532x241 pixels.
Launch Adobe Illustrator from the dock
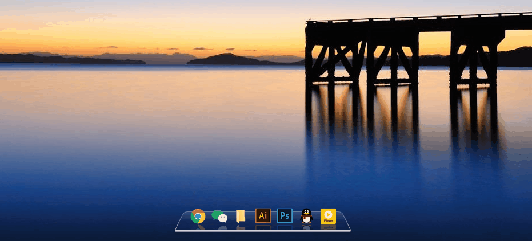coord(263,215)
